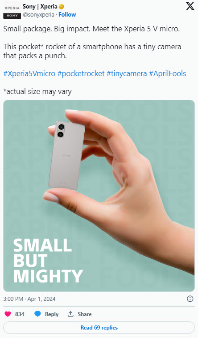198x338 pixels.
Task: Click the share arrow icon
Action: [x=70, y=314]
